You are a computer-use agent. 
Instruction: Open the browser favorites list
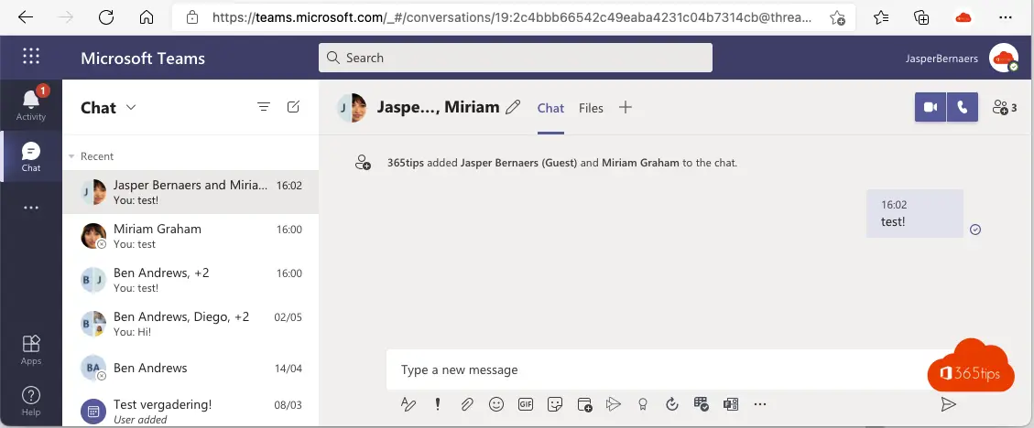click(x=880, y=17)
